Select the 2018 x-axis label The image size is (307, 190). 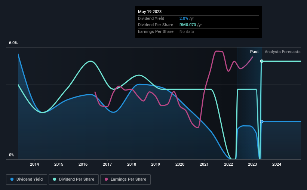pos(132,164)
